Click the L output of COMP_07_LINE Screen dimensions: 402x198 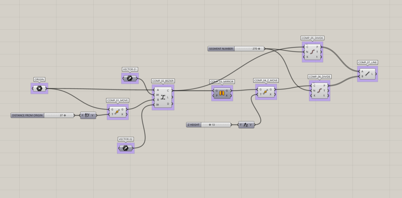coord(372,74)
